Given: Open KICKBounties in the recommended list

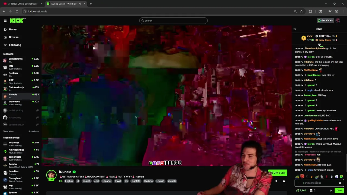Looking at the screenshot, I should click(x=21, y=151).
